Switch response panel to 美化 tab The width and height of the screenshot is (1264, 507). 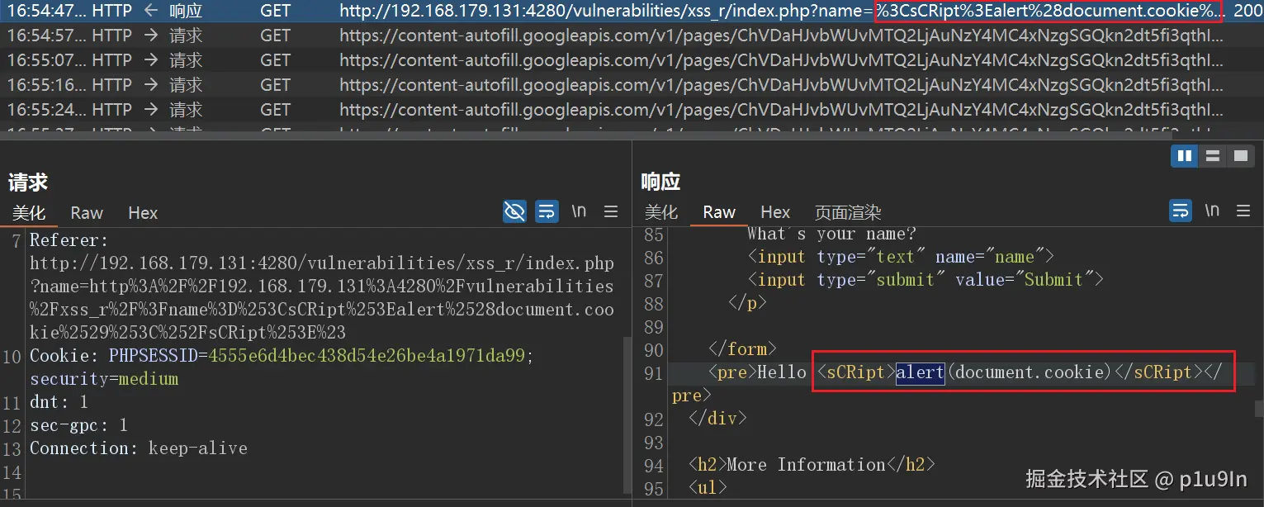661,212
